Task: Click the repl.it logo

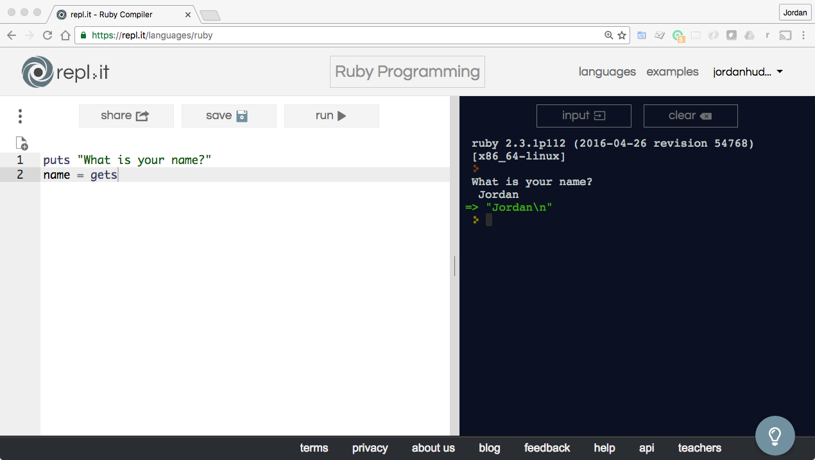Action: pyautogui.click(x=65, y=72)
